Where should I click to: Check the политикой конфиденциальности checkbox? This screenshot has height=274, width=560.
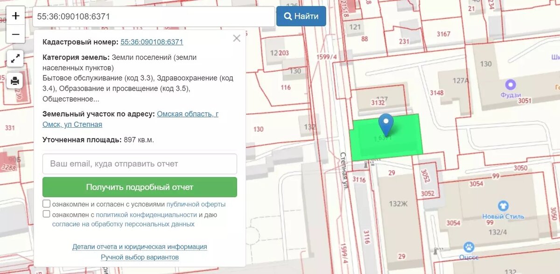(46, 214)
